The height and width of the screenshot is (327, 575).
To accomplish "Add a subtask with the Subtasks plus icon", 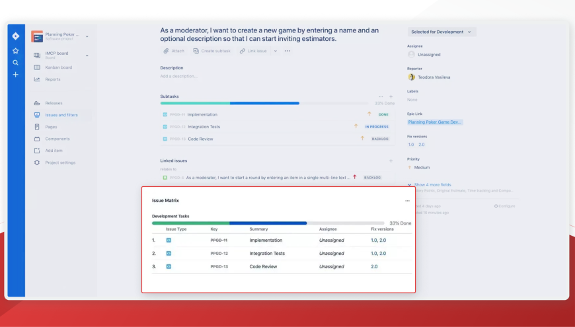I will [x=391, y=96].
